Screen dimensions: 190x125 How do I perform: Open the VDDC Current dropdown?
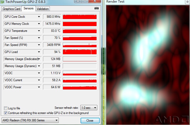[39, 80]
